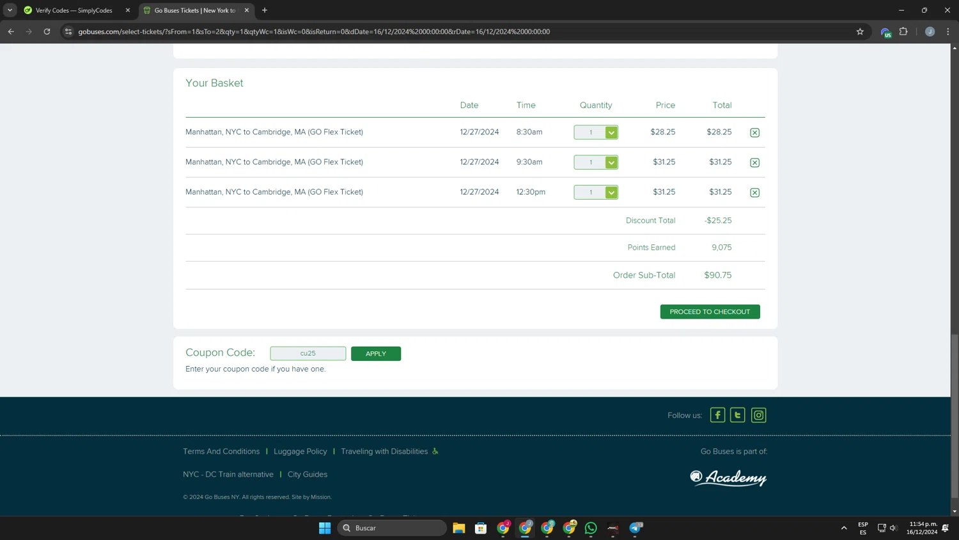Open WhatsApp from taskbar

point(591,528)
